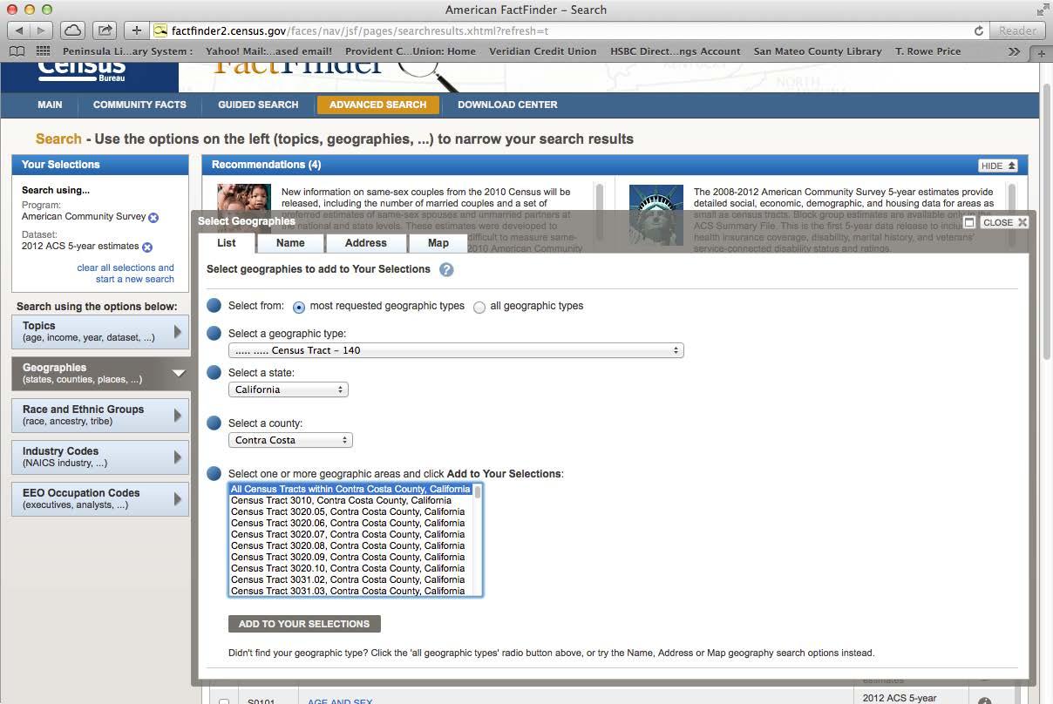Click the Statue of Liberty recommendation thumbnail
The image size is (1053, 704).
(656, 215)
